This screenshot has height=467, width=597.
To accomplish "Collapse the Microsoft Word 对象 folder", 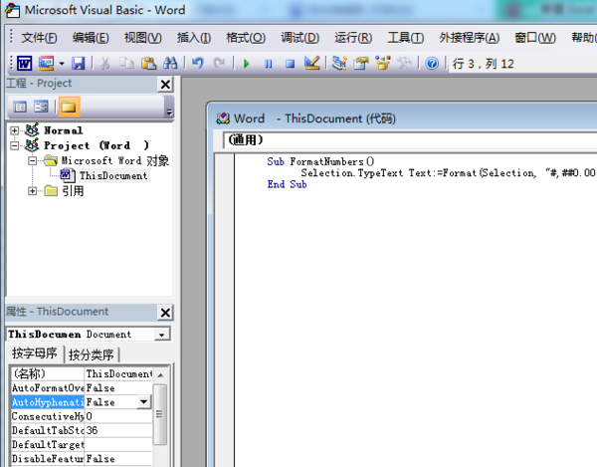I will [33, 160].
